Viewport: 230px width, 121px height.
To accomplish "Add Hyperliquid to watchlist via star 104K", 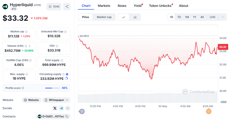I will [54, 7].
